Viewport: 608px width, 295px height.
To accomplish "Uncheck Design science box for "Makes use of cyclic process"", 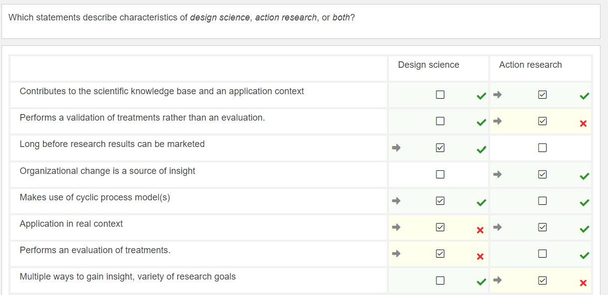I will [440, 201].
